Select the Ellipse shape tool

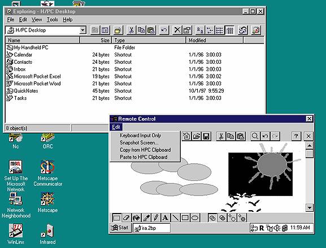(x=195, y=218)
